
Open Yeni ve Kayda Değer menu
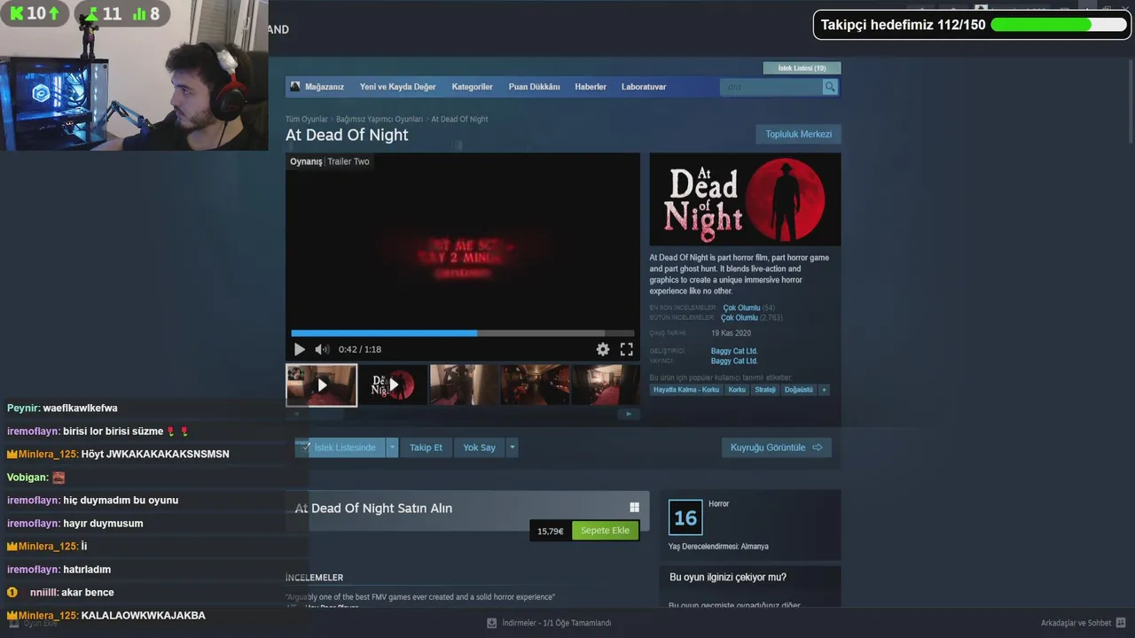[x=397, y=87]
